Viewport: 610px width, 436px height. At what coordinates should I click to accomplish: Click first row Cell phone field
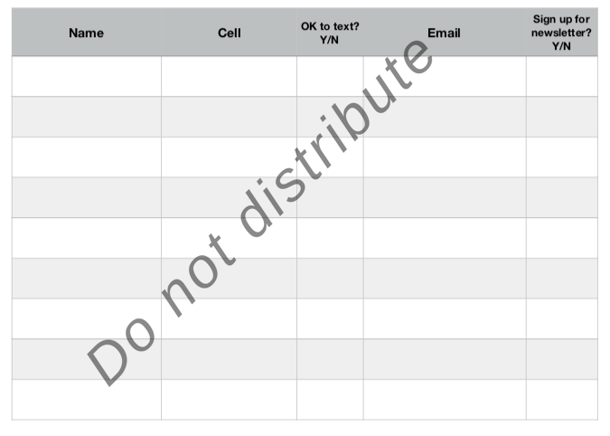click(x=230, y=76)
